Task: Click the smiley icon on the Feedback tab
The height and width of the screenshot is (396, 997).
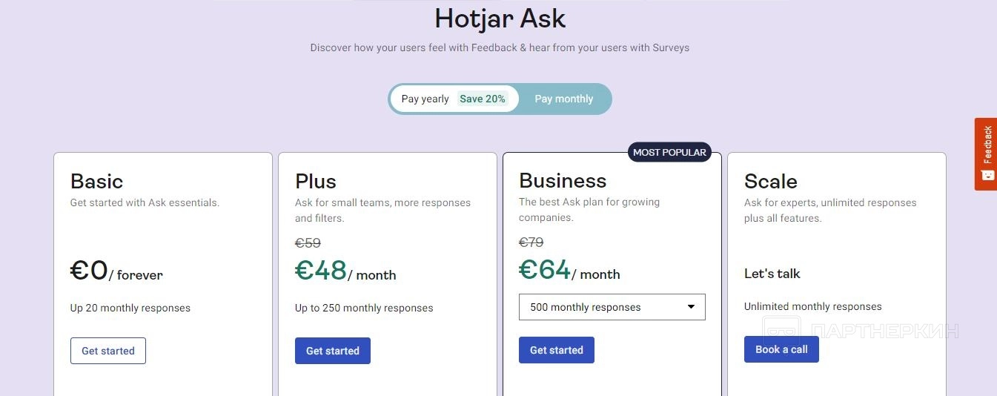Action: point(987,175)
